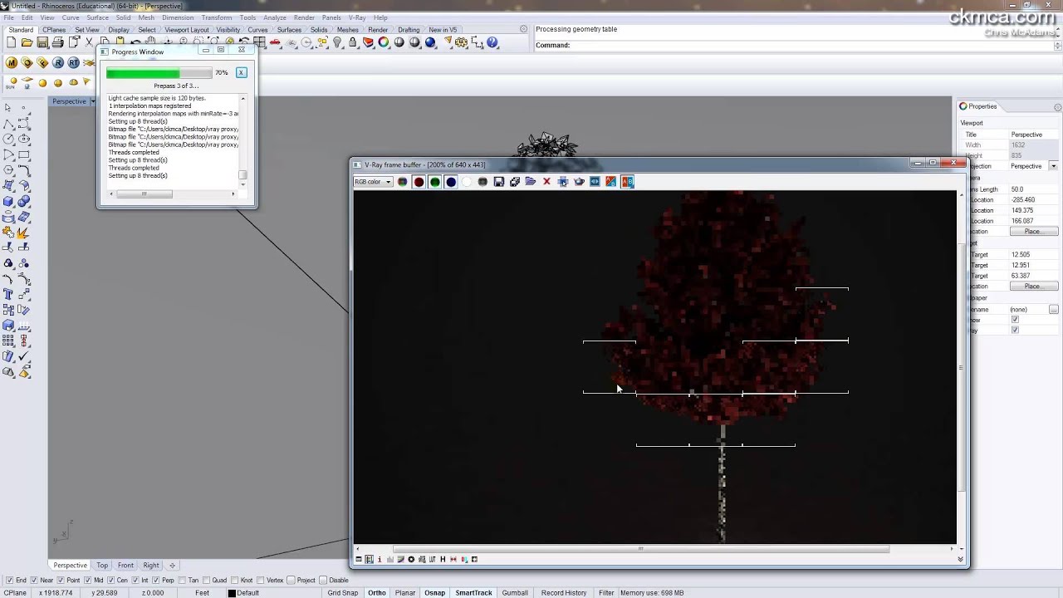Click the V-Ray RT render icon
Screen dimensions: 1063x598
pos(73,63)
